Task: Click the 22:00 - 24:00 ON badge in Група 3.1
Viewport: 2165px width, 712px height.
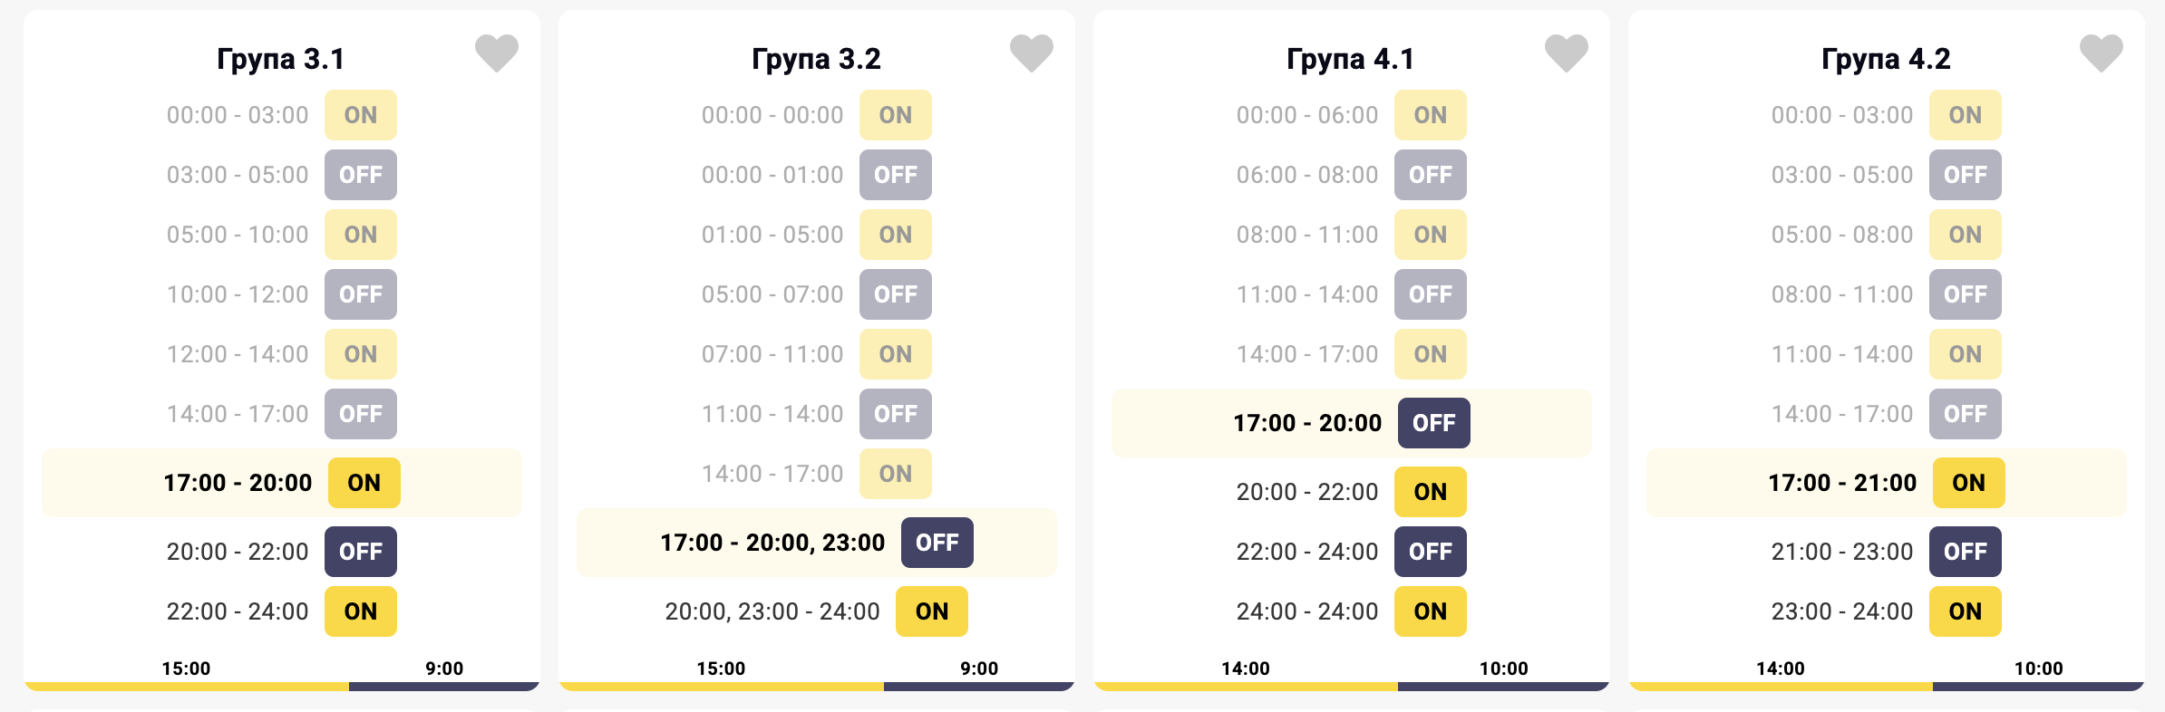Action: (x=360, y=611)
